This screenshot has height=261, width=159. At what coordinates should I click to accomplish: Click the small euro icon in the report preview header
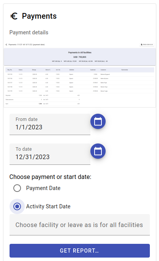(x=6, y=45)
